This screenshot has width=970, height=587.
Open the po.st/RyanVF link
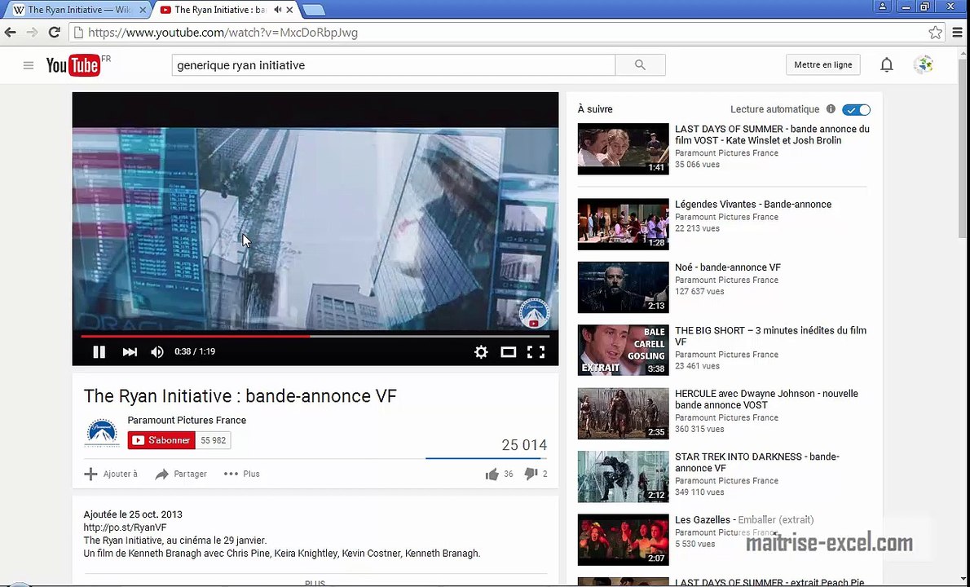tap(125, 527)
